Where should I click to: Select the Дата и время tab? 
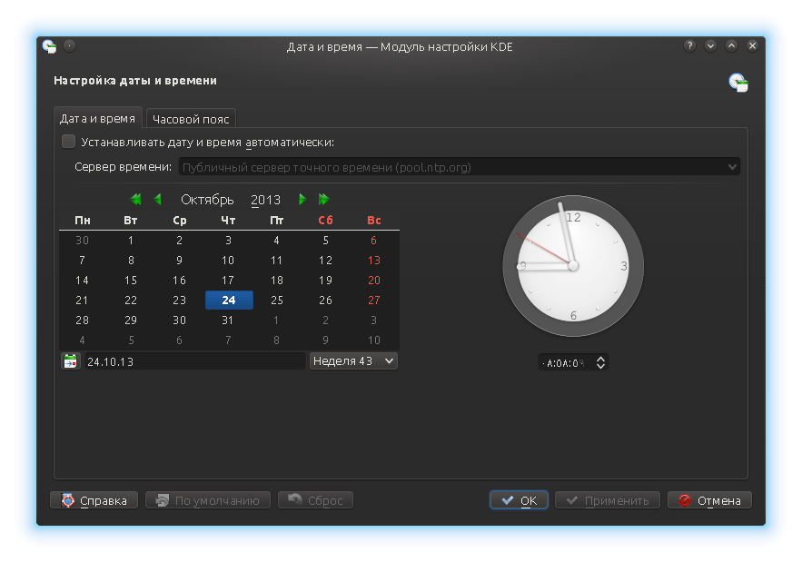[x=98, y=118]
